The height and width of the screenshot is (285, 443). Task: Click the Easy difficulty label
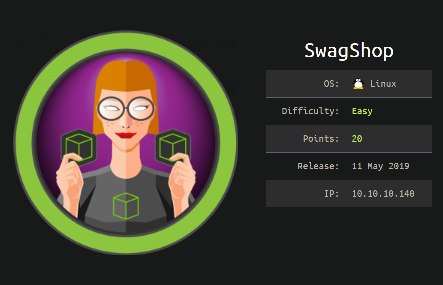click(362, 111)
